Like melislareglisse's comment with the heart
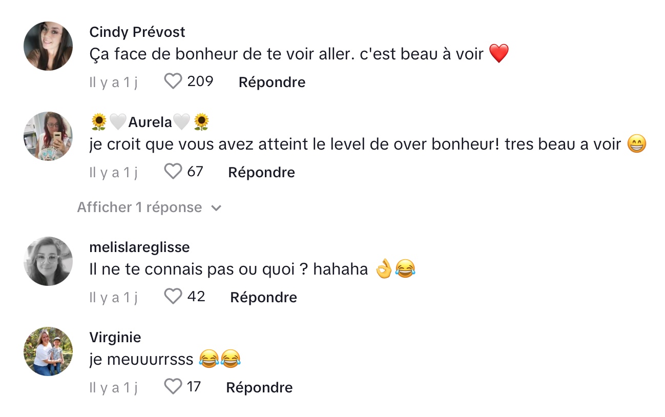 pos(173,297)
